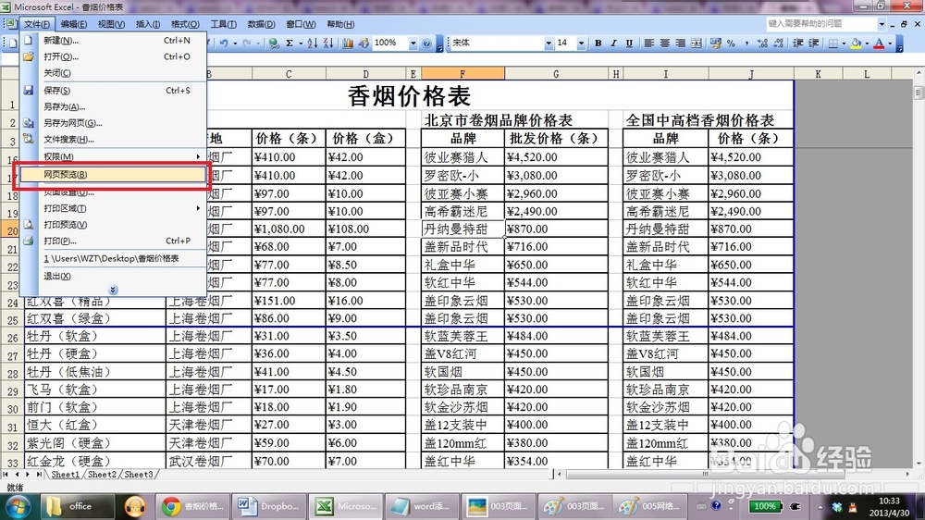Open Excel Help question-mark icon

[x=426, y=43]
